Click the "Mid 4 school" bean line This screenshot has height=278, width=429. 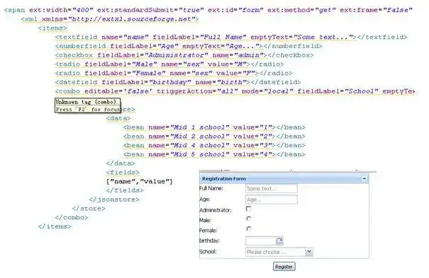[214, 146]
